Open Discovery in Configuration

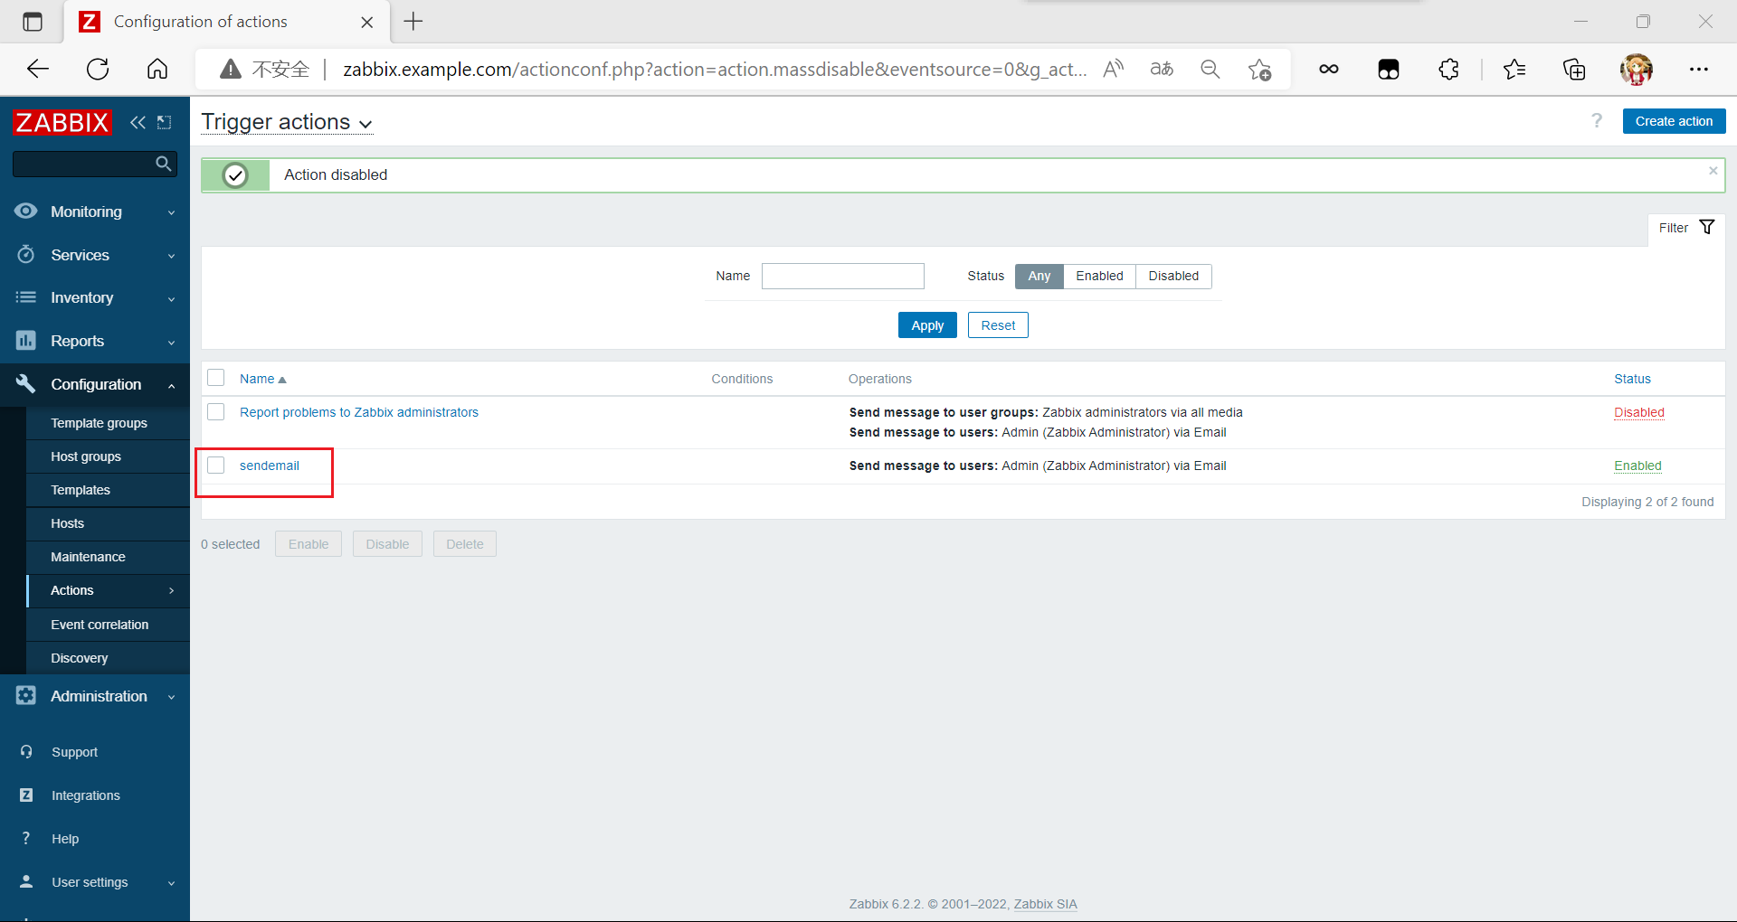click(x=79, y=658)
